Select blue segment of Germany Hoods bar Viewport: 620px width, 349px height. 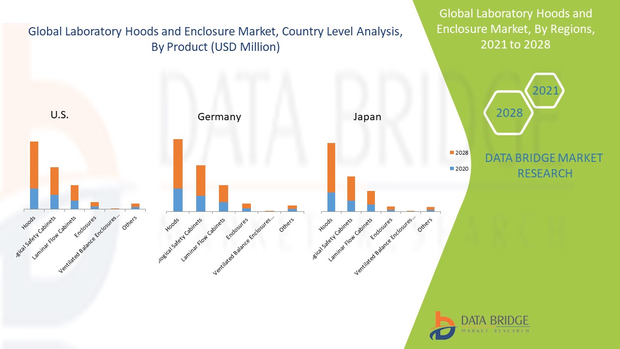coord(178,200)
